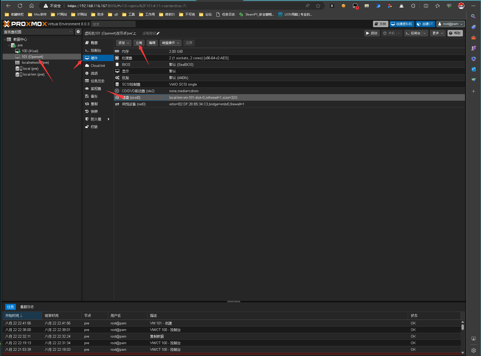The image size is (481, 356).
Task: Click the Proxmox search input field
Action: tap(113, 24)
